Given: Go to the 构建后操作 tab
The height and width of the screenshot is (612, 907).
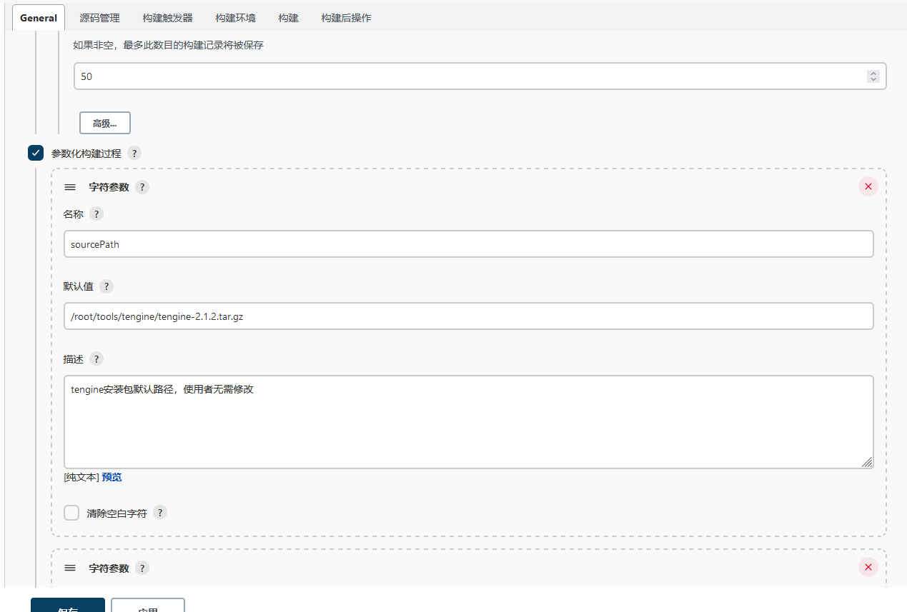Looking at the screenshot, I should (x=346, y=18).
